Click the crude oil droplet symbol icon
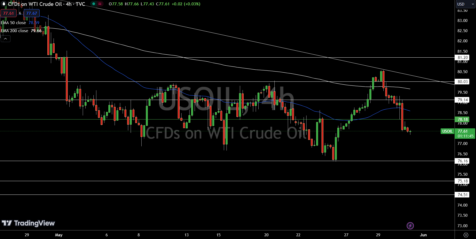 4,4
